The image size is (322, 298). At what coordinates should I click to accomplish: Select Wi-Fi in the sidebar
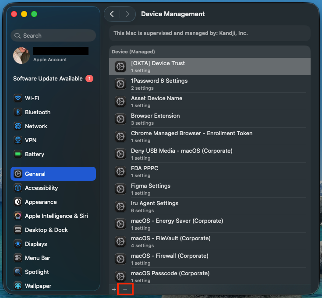(x=53, y=98)
